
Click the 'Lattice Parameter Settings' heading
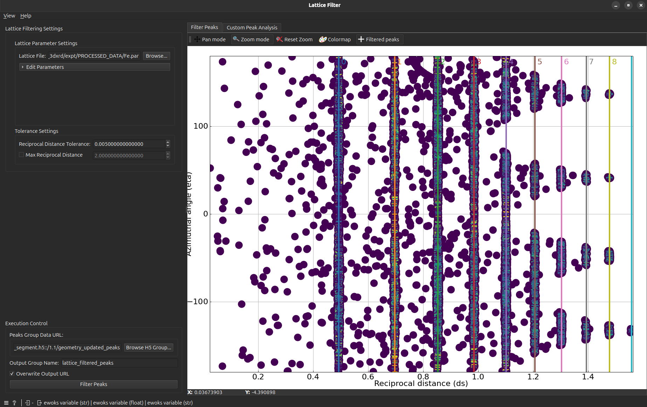tap(46, 43)
